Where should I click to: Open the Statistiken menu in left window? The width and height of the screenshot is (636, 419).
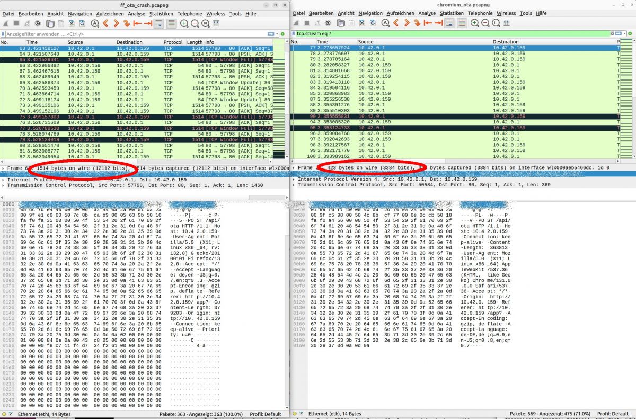pos(161,14)
